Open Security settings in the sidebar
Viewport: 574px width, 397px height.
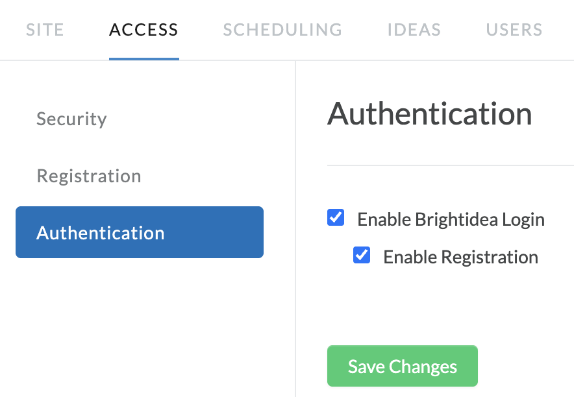(71, 119)
